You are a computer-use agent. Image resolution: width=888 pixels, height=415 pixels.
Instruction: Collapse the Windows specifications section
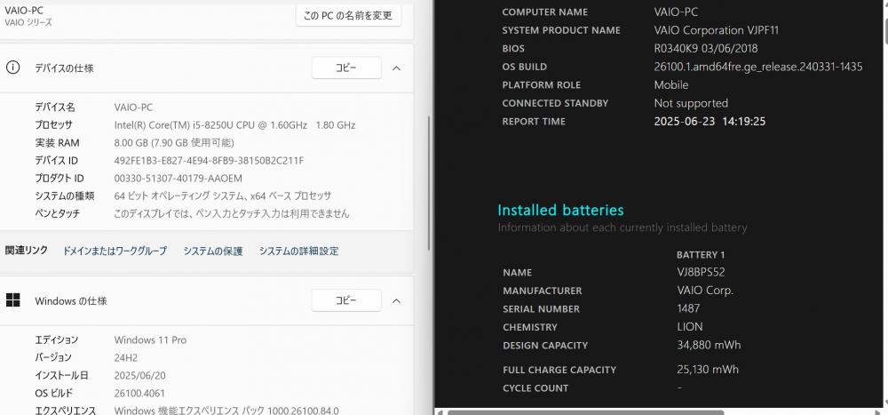[396, 300]
